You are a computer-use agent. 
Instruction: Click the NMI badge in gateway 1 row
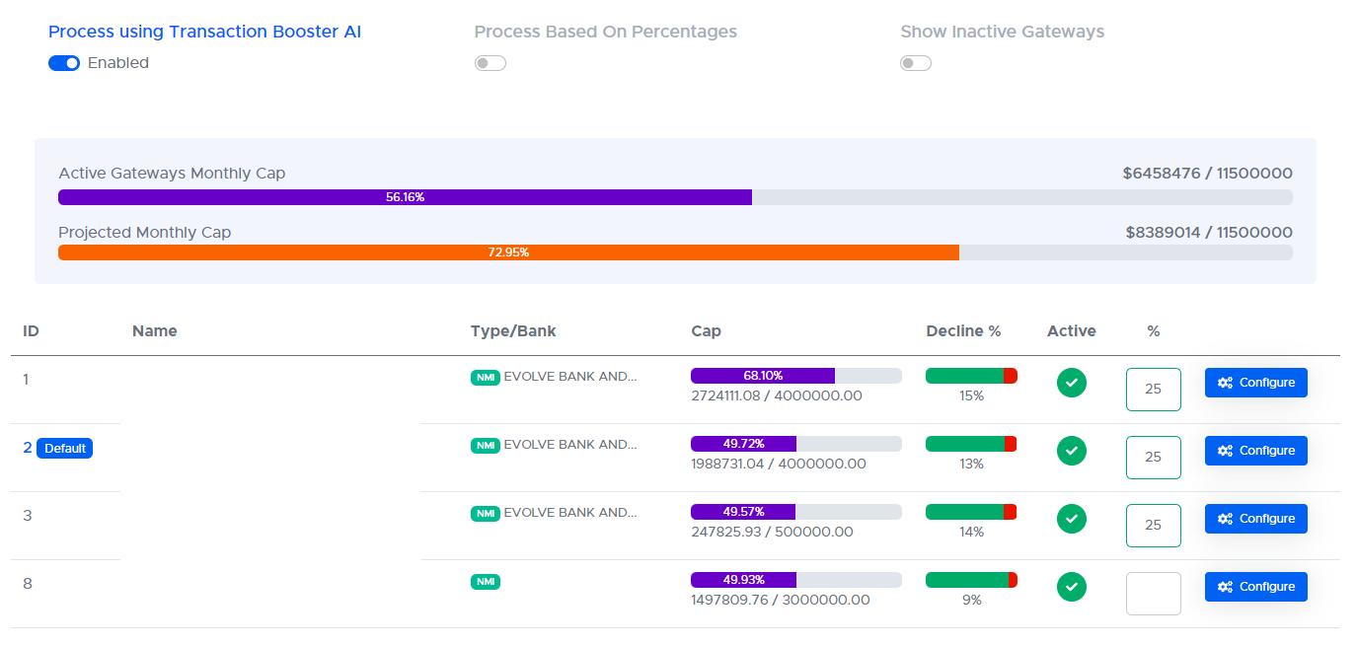point(486,377)
